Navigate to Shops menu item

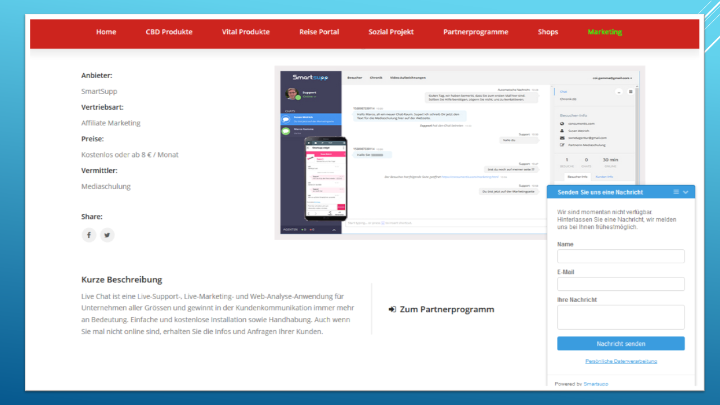click(547, 32)
